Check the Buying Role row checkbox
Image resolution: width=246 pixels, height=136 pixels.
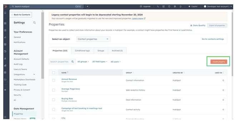(x=54, y=100)
